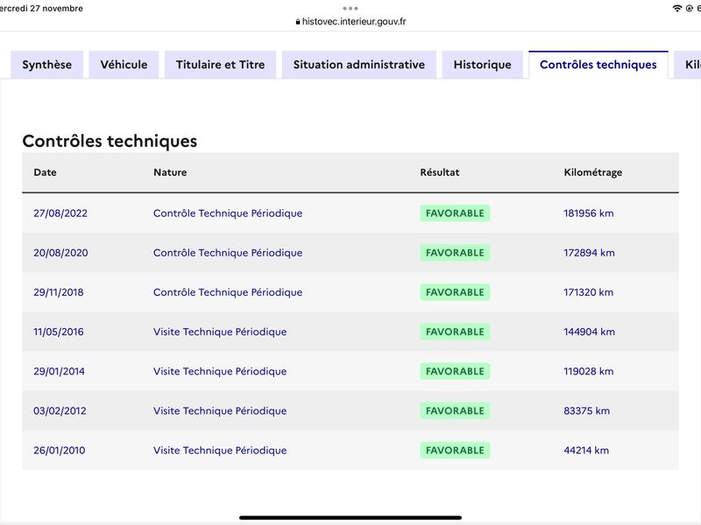Tap the Wi-Fi status icon
701x525 pixels.
tap(677, 9)
